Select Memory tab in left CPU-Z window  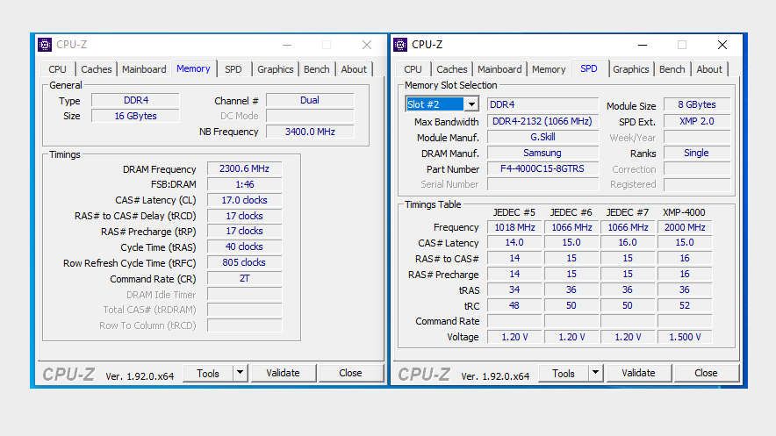(193, 68)
